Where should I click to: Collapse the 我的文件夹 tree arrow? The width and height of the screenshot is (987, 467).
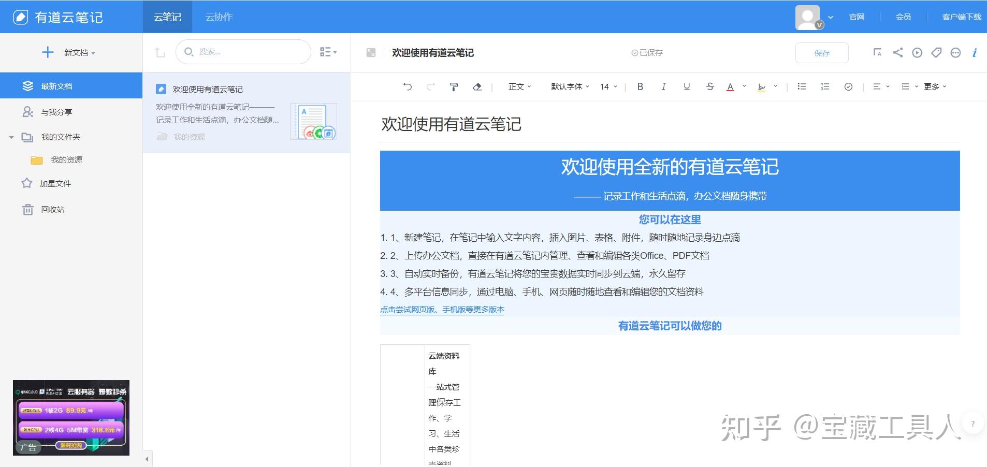pos(11,137)
